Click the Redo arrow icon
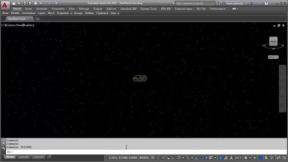 49,3
